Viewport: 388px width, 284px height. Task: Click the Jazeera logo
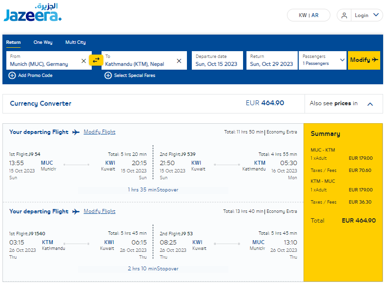coord(32,12)
